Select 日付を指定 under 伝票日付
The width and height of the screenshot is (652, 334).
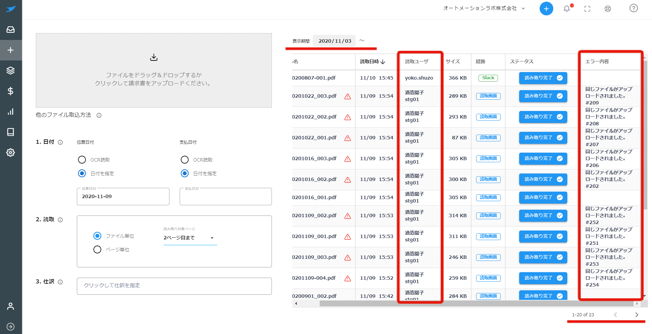(x=82, y=173)
